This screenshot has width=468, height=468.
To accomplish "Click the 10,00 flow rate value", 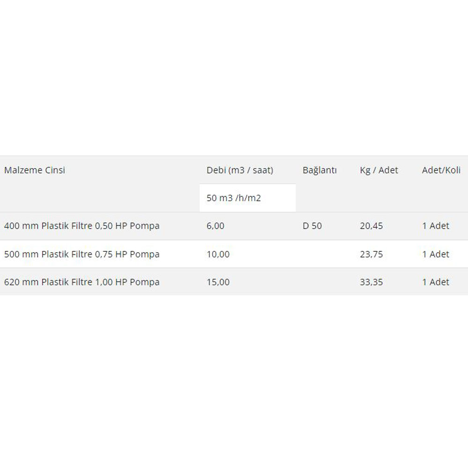I will [x=218, y=254].
